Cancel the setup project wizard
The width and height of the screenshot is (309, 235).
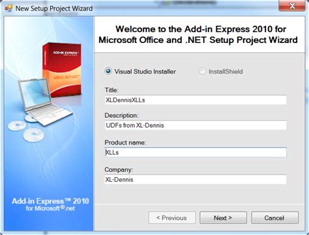point(274,217)
